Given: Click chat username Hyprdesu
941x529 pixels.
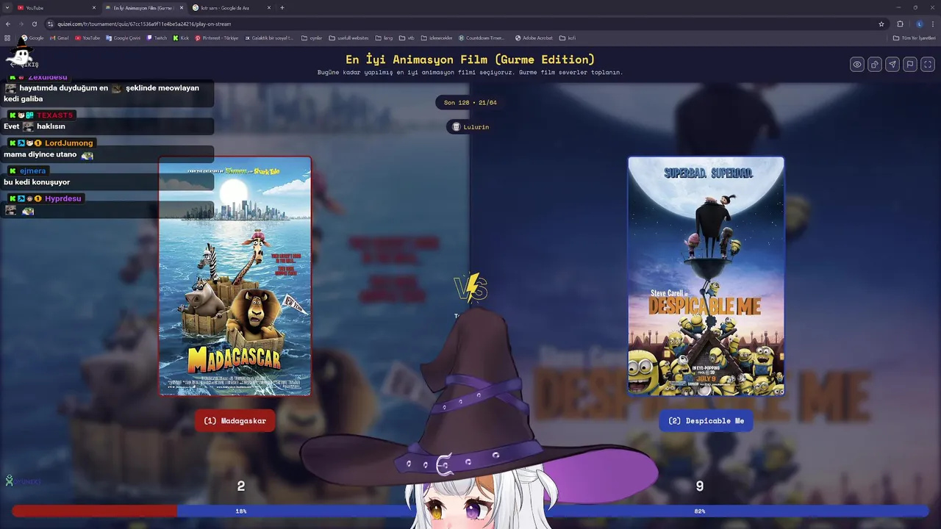Looking at the screenshot, I should tap(63, 198).
